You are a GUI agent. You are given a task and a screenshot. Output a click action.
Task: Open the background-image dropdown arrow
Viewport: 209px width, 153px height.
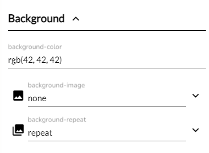195,96
